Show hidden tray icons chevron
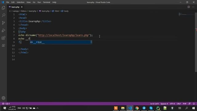The width and height of the screenshot is (197, 111). click(x=38, y=108)
